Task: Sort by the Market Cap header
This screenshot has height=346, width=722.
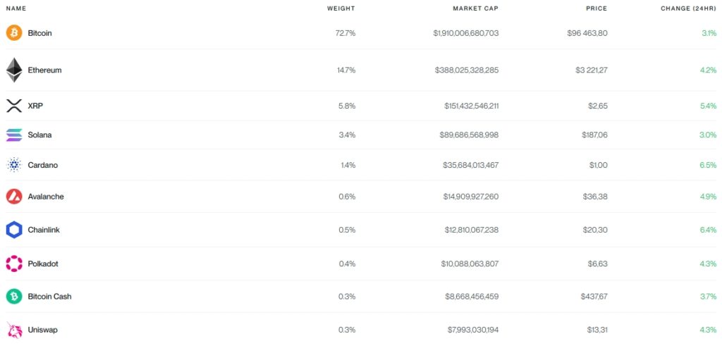Action: point(475,8)
